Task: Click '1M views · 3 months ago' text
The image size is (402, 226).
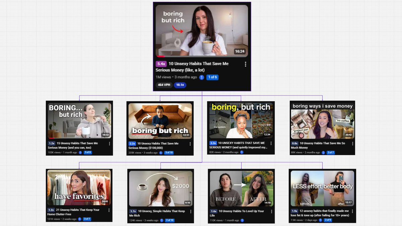Action: coord(177,77)
